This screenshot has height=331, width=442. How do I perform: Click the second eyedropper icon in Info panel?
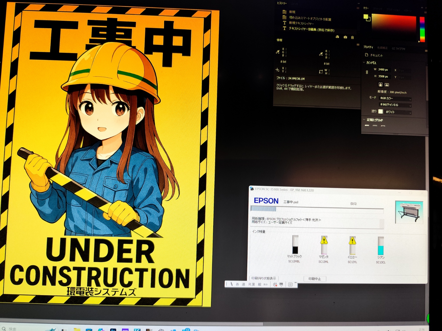point(321,54)
